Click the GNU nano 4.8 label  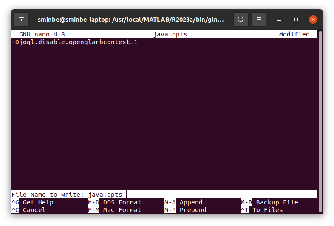pos(42,34)
